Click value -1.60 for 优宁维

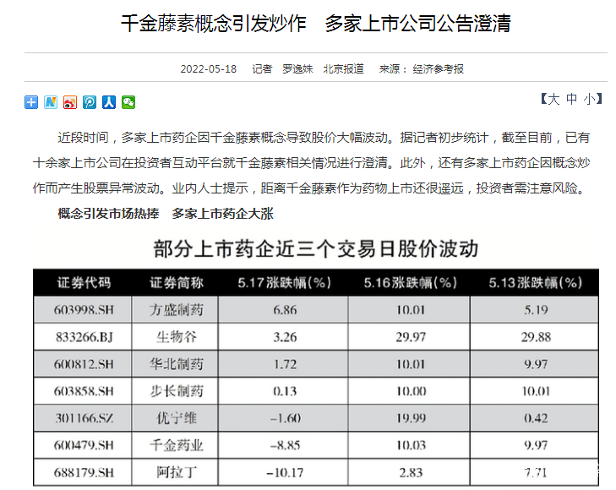click(286, 418)
